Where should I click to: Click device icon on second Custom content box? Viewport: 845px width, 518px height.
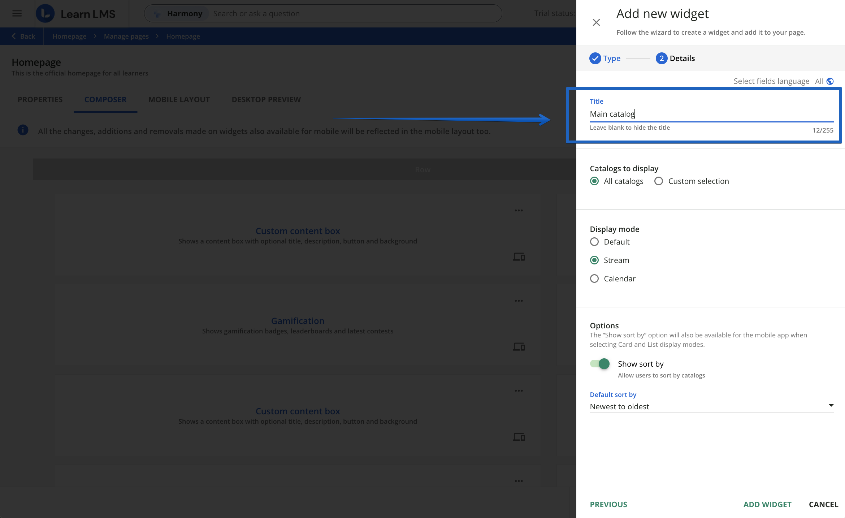pyautogui.click(x=519, y=437)
